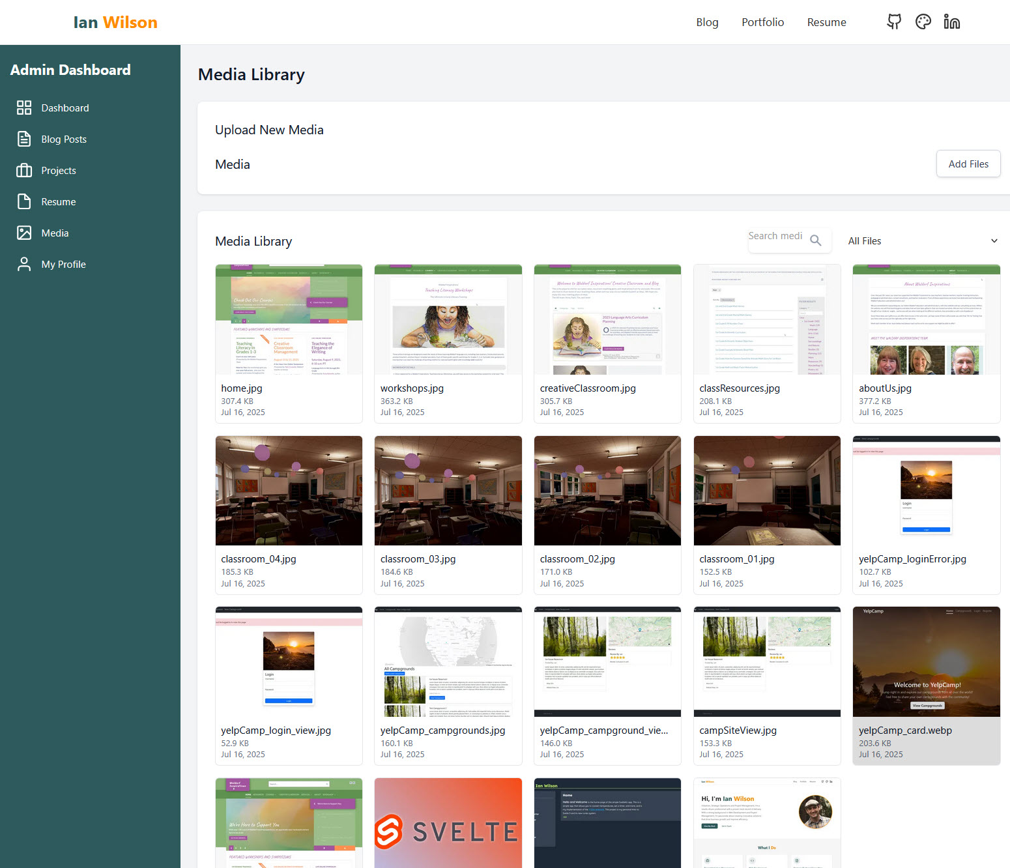Open the workshops.jpg thumbnail

448,319
